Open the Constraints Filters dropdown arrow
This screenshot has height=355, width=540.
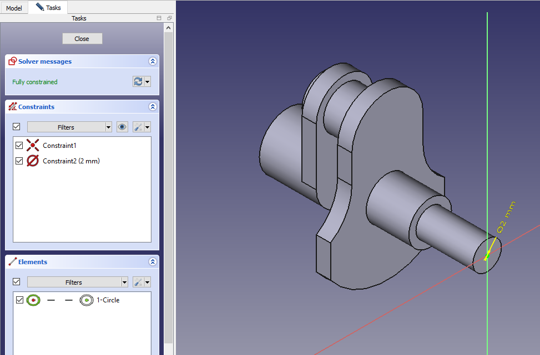pos(108,127)
